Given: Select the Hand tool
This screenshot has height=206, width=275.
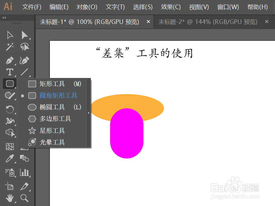Looking at the screenshot, I should coord(10,198).
